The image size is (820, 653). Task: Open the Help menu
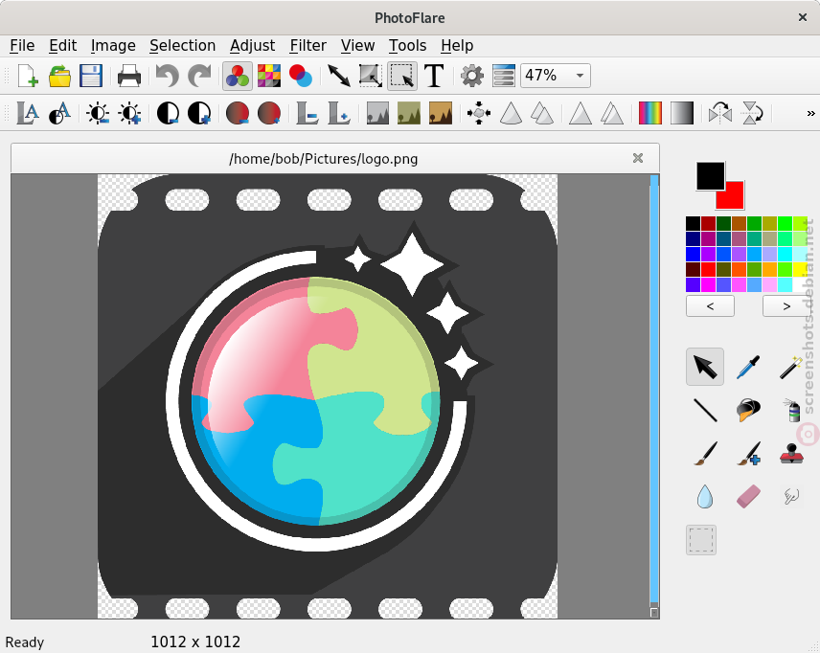pyautogui.click(x=457, y=46)
